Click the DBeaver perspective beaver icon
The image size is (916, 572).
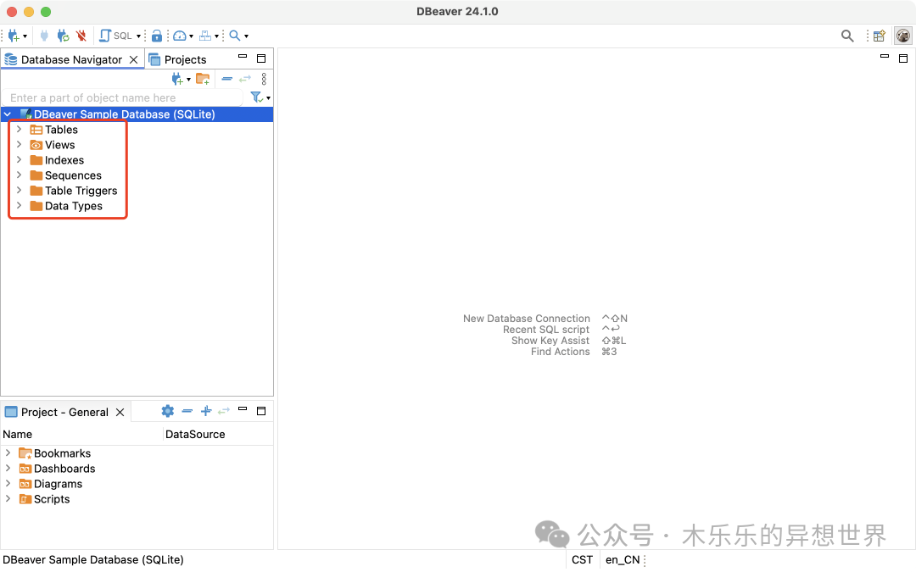[x=903, y=36]
